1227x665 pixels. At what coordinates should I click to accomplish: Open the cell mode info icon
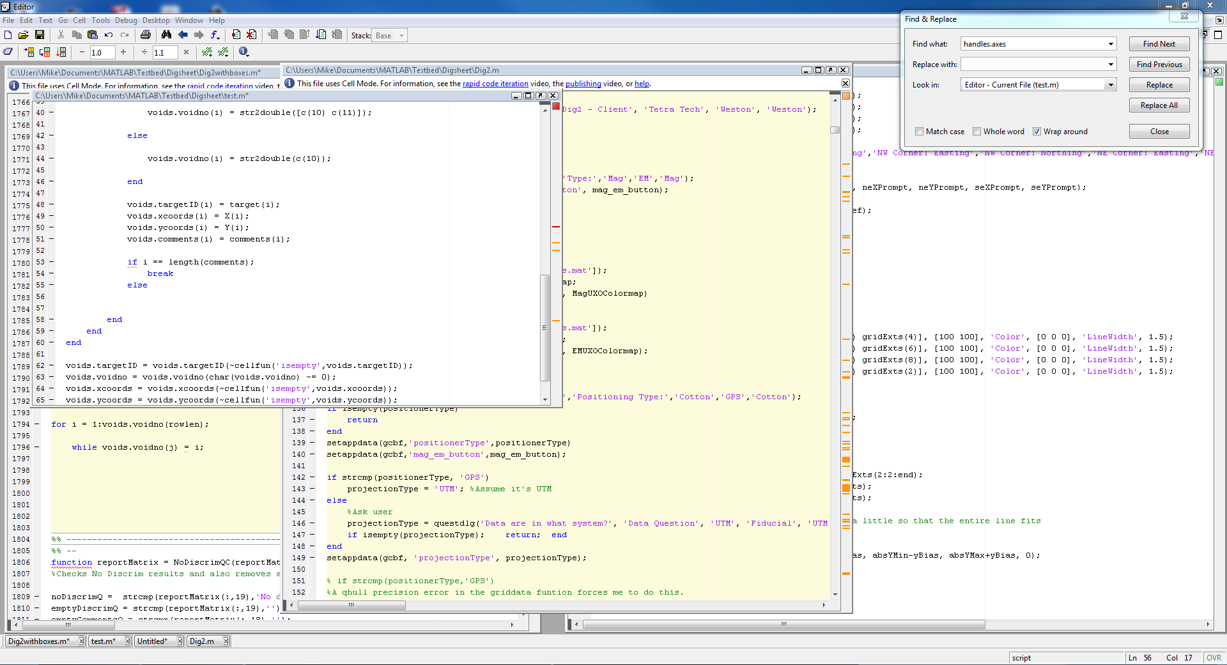pyautogui.click(x=243, y=52)
